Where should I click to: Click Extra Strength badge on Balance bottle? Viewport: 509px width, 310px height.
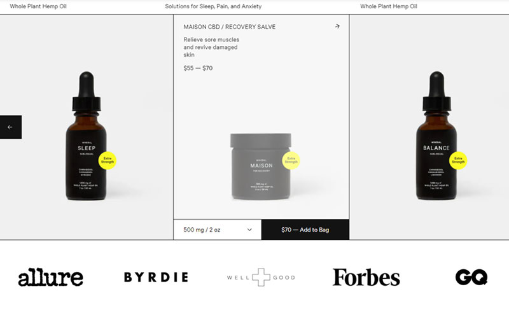(x=458, y=160)
